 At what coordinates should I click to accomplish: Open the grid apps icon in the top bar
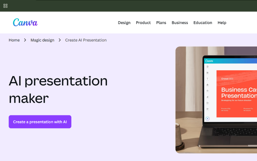click(x=5, y=6)
